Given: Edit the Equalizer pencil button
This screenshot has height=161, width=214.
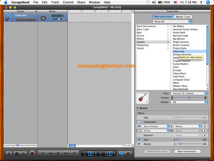Looking at the screenshot, I should 204,135.
